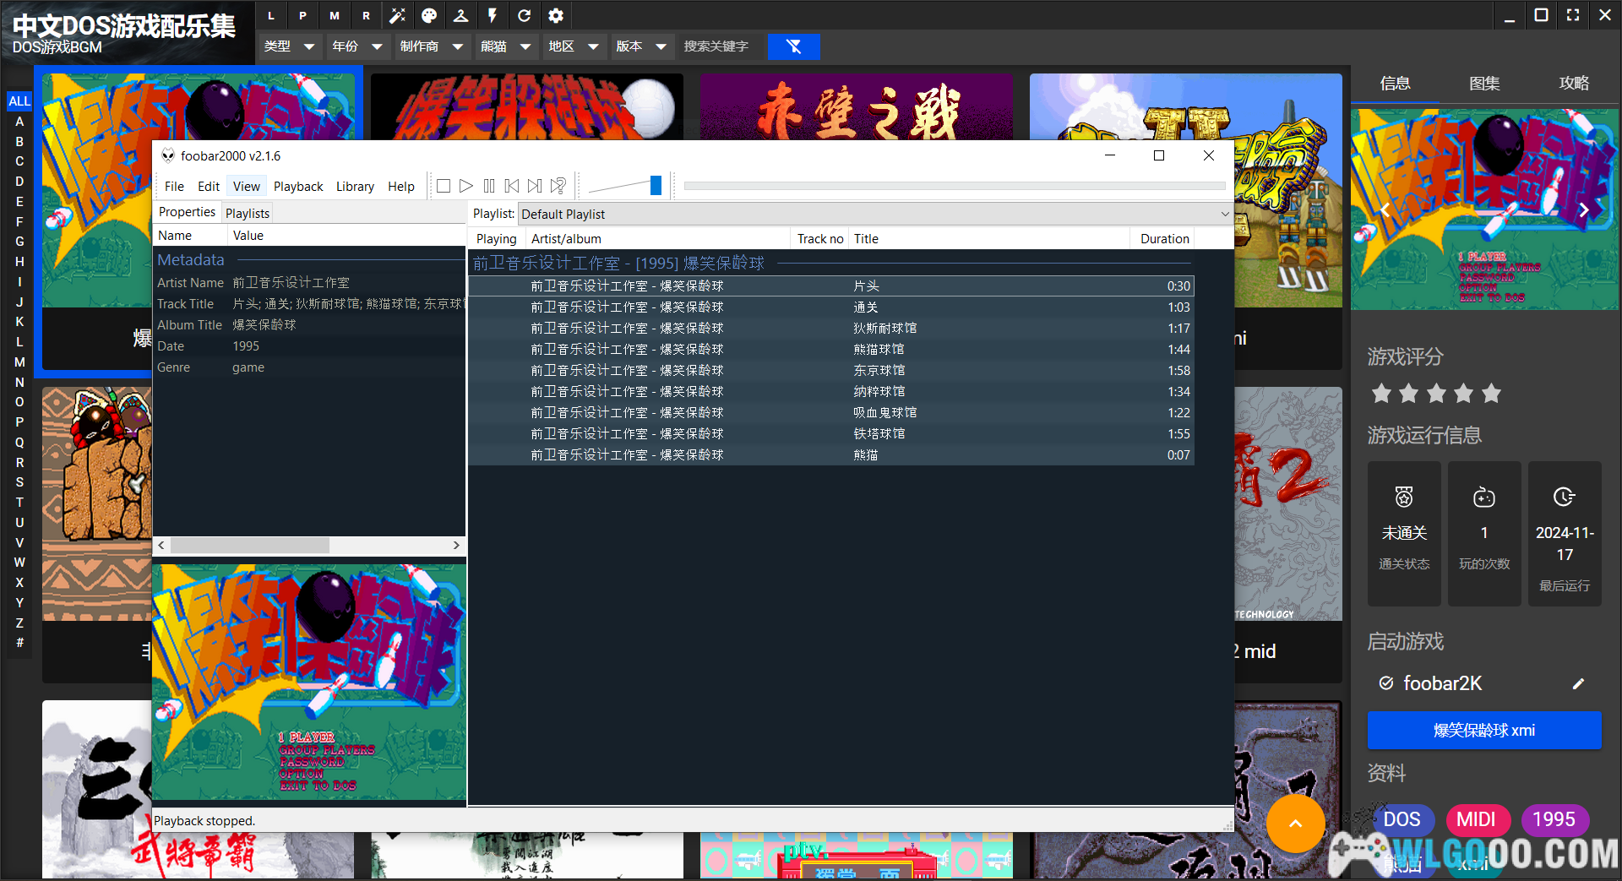This screenshot has width=1622, height=881.
Task: Open the color palette theme icon
Action: click(429, 15)
